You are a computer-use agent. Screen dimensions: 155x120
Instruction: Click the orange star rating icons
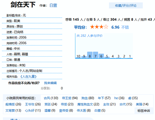(x=99, y=27)
